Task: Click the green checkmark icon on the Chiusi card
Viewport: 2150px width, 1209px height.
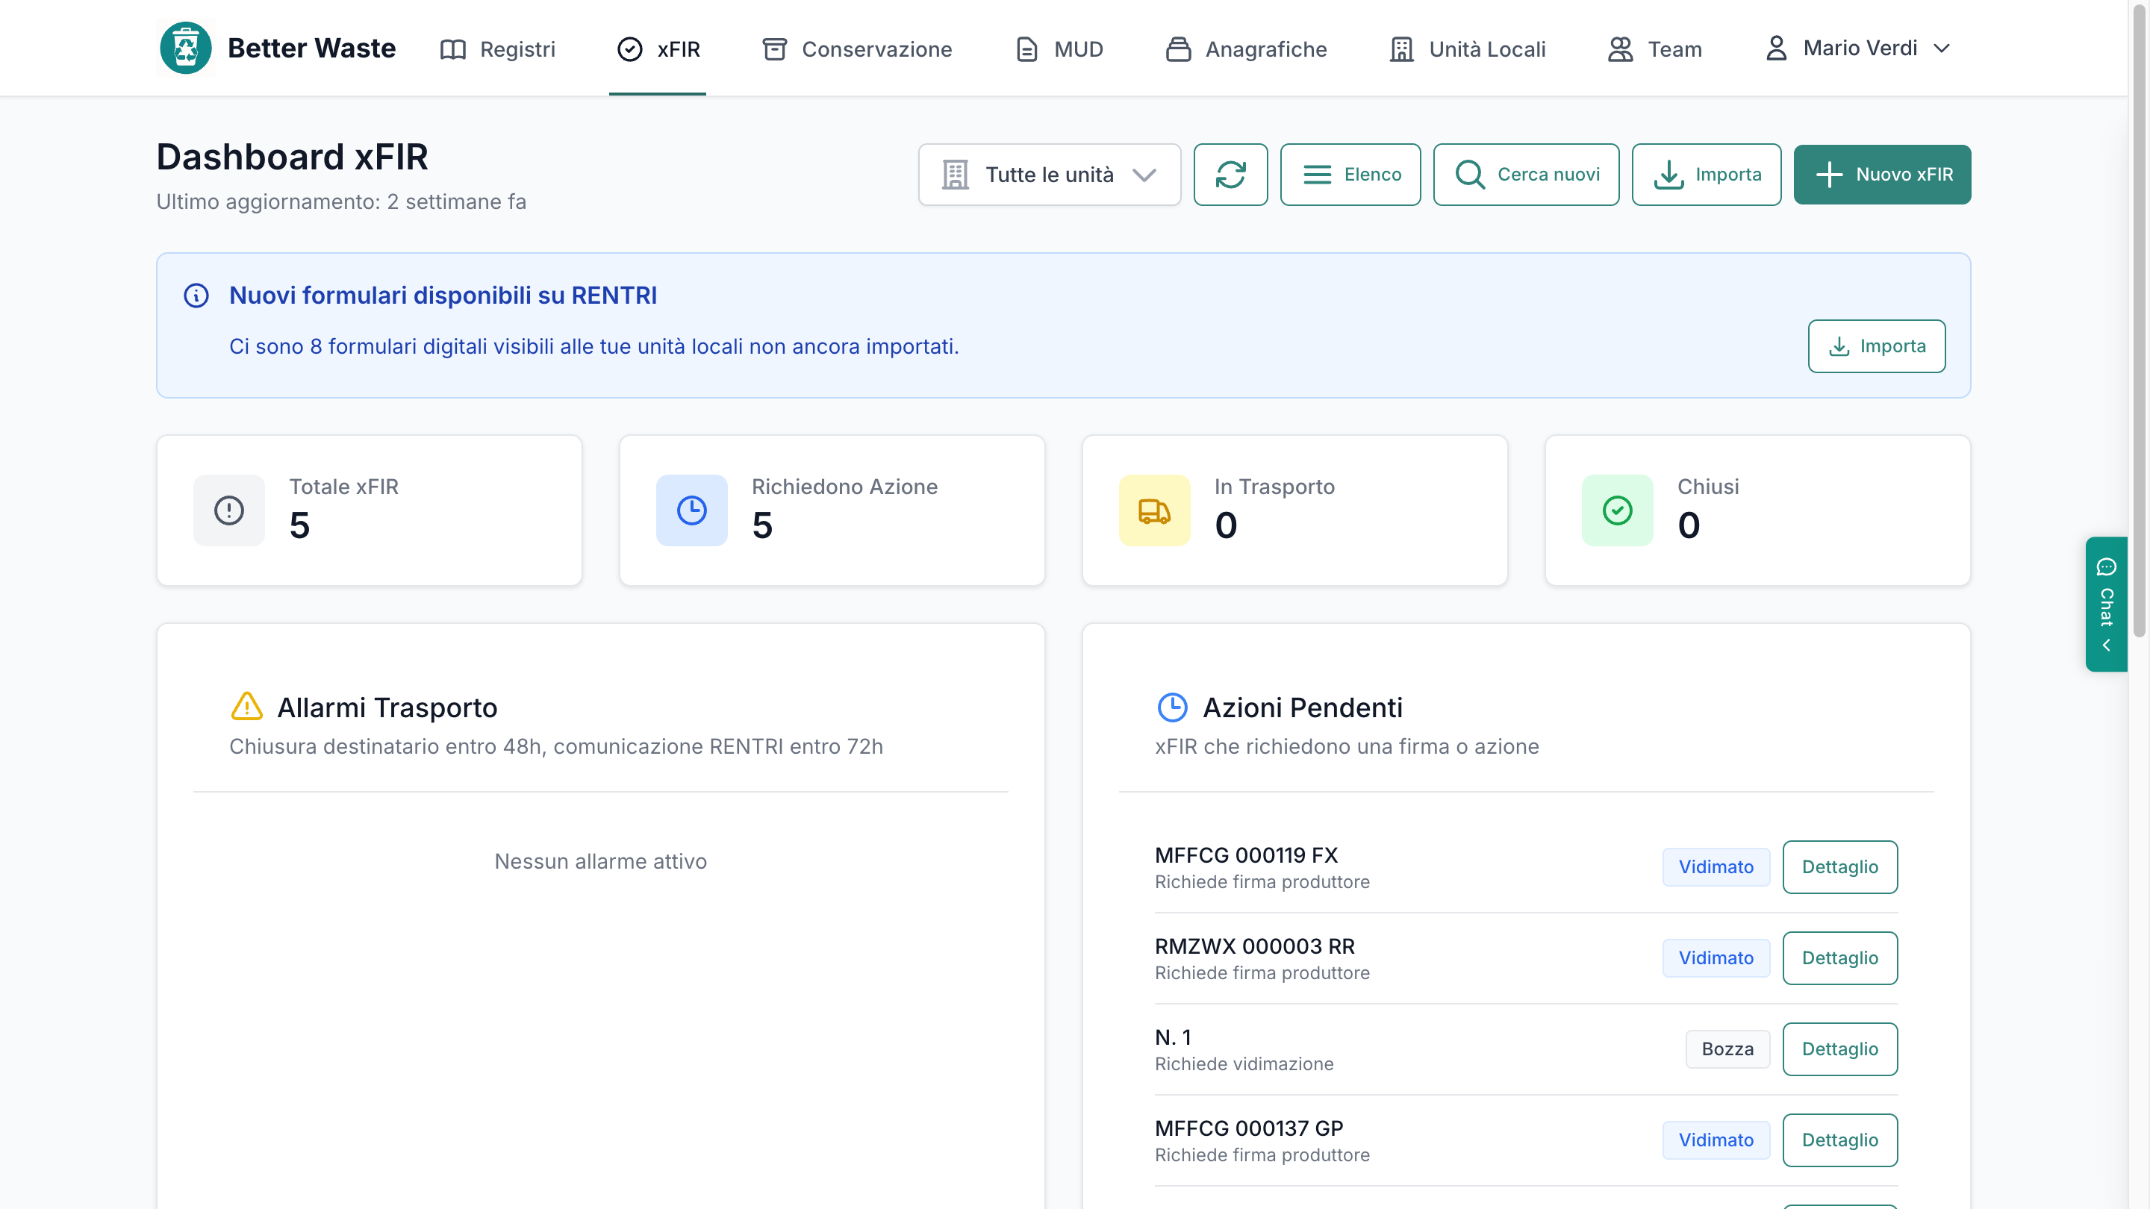Action: (1617, 510)
